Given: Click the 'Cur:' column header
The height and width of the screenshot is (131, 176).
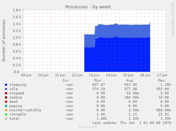Looking at the screenshot, I should (67, 81).
